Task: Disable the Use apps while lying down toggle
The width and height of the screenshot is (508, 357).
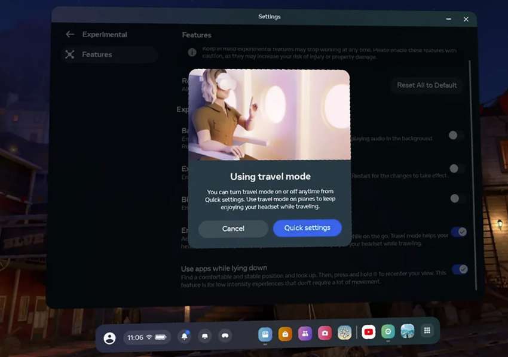Action: [459, 269]
